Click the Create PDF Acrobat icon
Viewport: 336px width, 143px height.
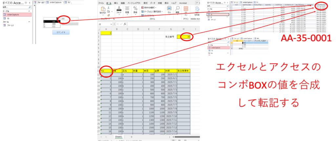tap(197, 11)
